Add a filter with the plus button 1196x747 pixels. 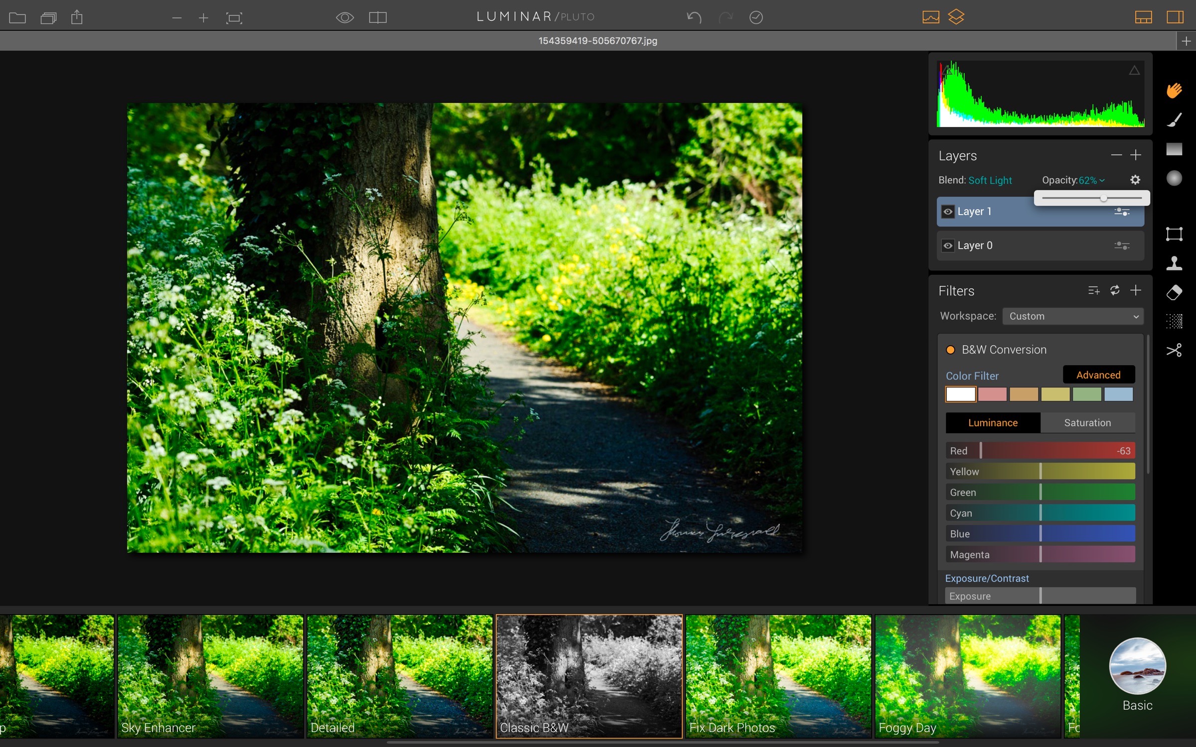pos(1136,290)
